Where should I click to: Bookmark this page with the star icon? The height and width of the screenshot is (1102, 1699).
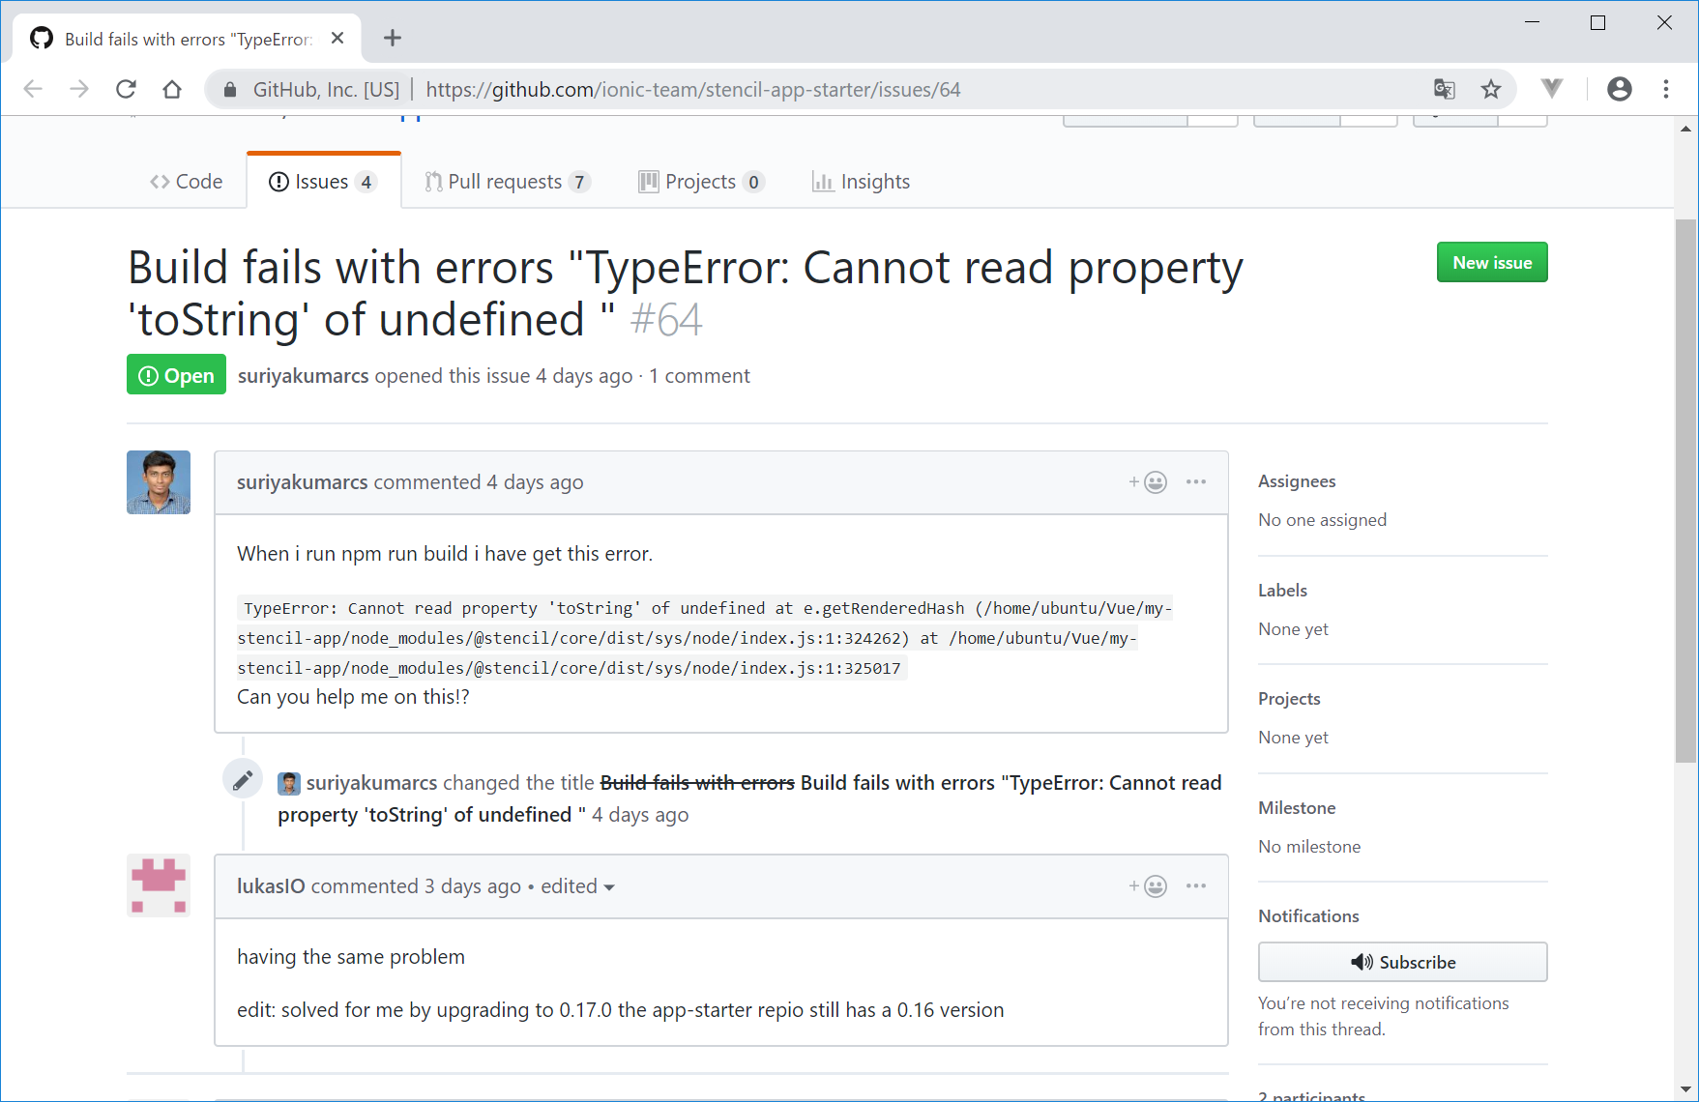(1491, 89)
